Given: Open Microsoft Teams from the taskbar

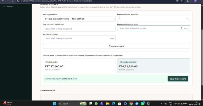Looking at the screenshot, I should click(x=102, y=104).
